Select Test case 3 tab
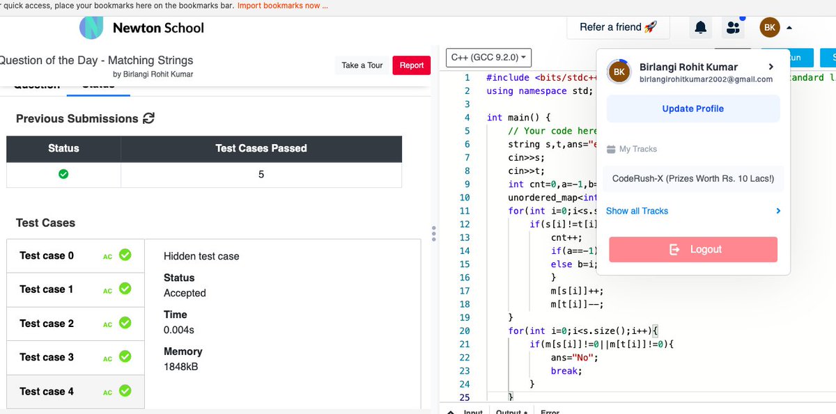This screenshot has width=836, height=414. coord(76,357)
